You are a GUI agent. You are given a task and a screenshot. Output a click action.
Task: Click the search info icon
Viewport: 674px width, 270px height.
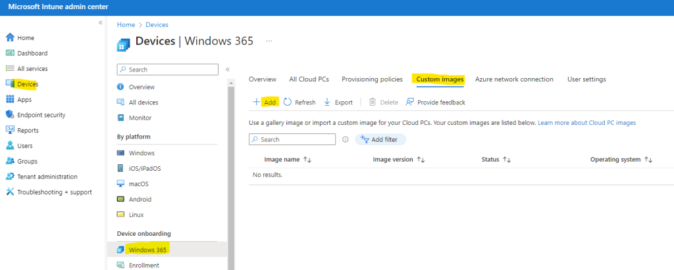pyautogui.click(x=345, y=139)
